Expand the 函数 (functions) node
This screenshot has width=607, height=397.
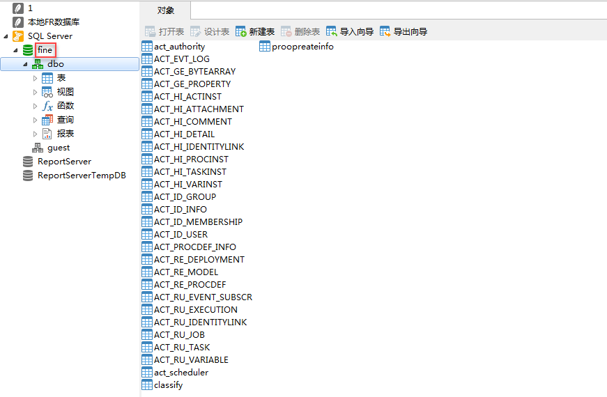[x=36, y=106]
